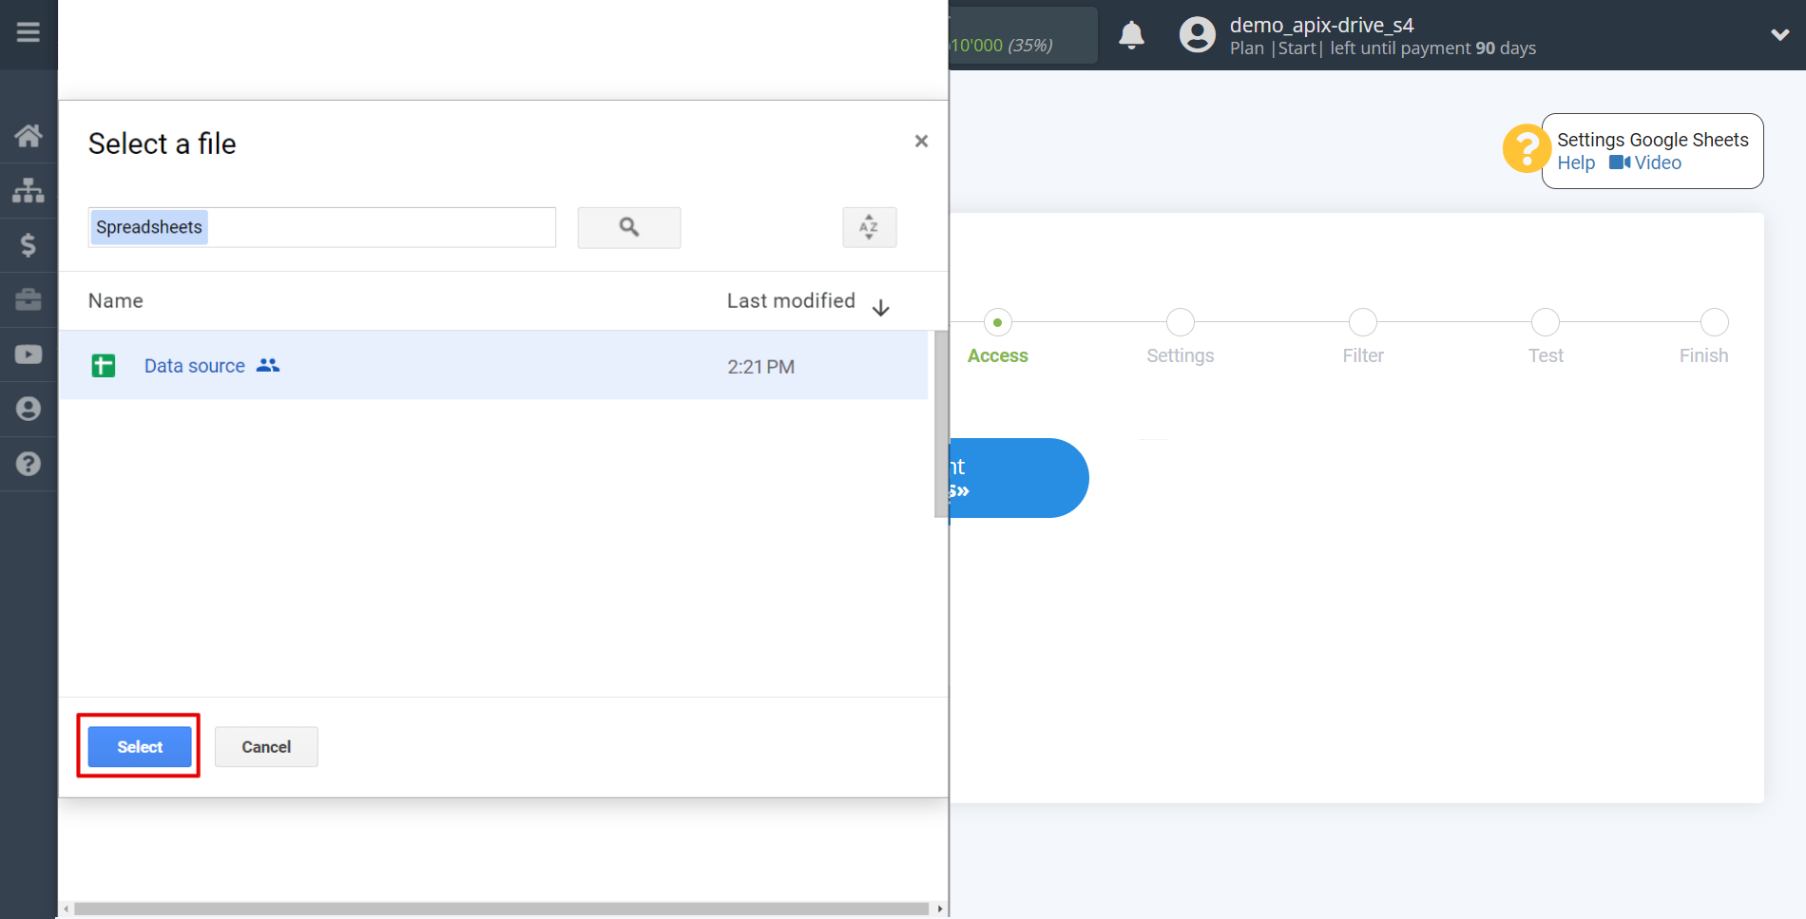The height and width of the screenshot is (919, 1806).
Task: Click the partially hidden blue connect account button
Action: [1019, 478]
